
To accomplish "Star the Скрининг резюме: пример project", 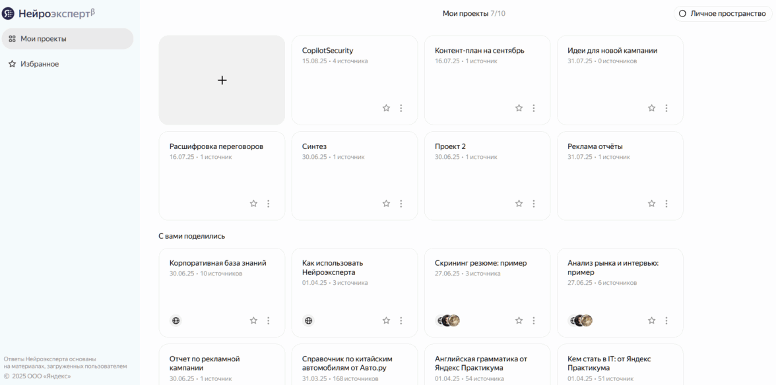I will coord(519,320).
